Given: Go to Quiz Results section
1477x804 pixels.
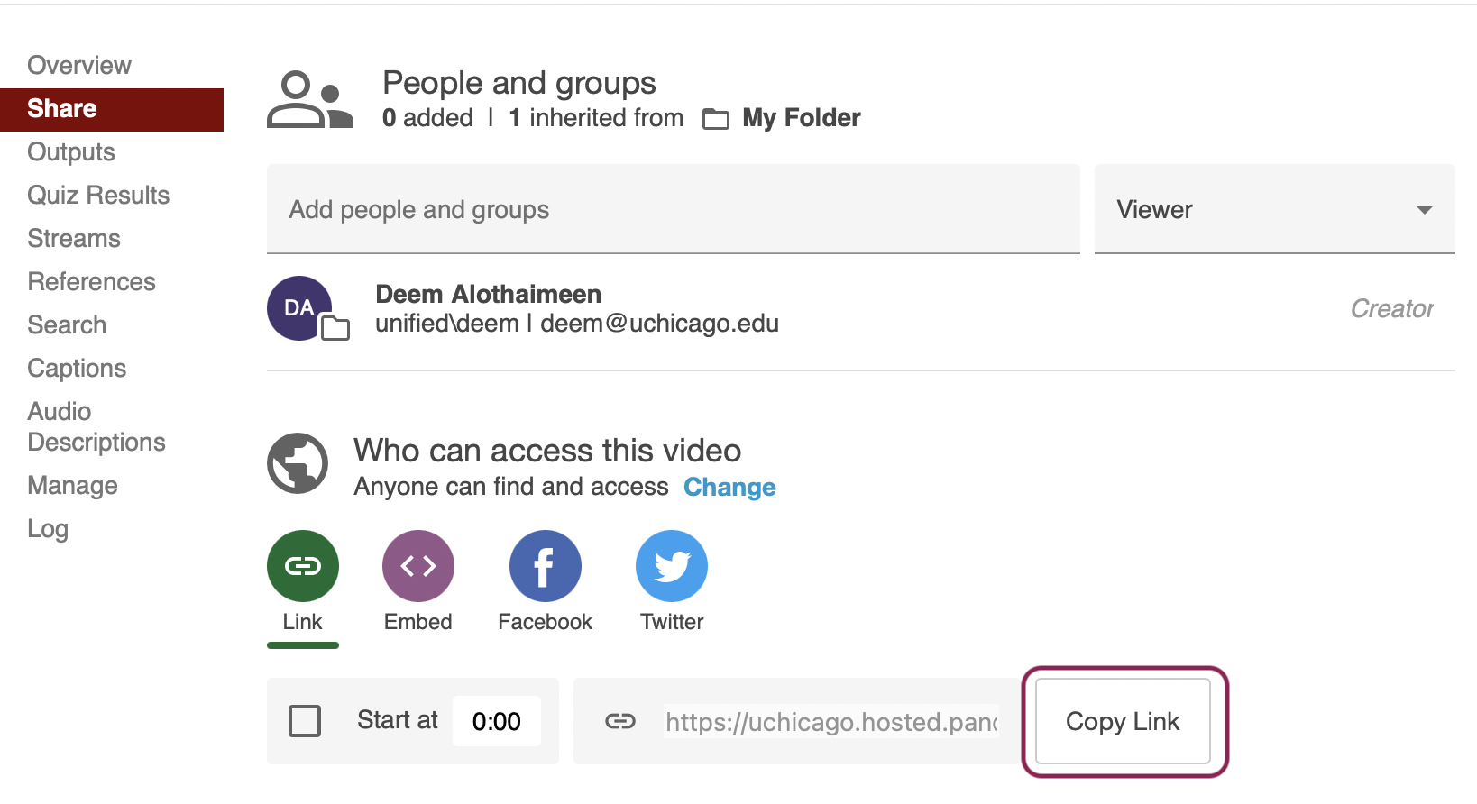Looking at the screenshot, I should pyautogui.click(x=98, y=195).
